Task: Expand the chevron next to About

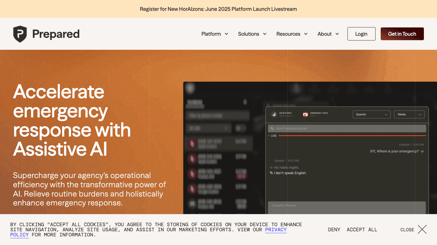Action: 337,34
